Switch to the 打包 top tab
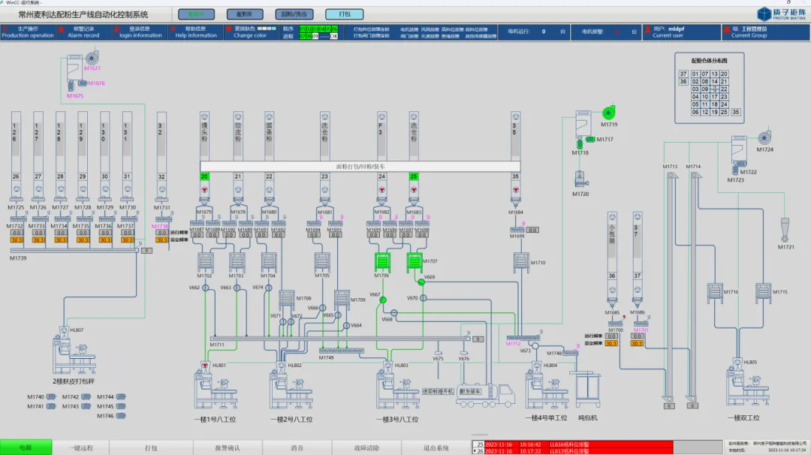Viewport: 811px width, 455px height. click(345, 14)
